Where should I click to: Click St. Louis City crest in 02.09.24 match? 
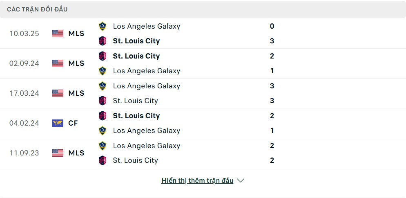(103, 56)
